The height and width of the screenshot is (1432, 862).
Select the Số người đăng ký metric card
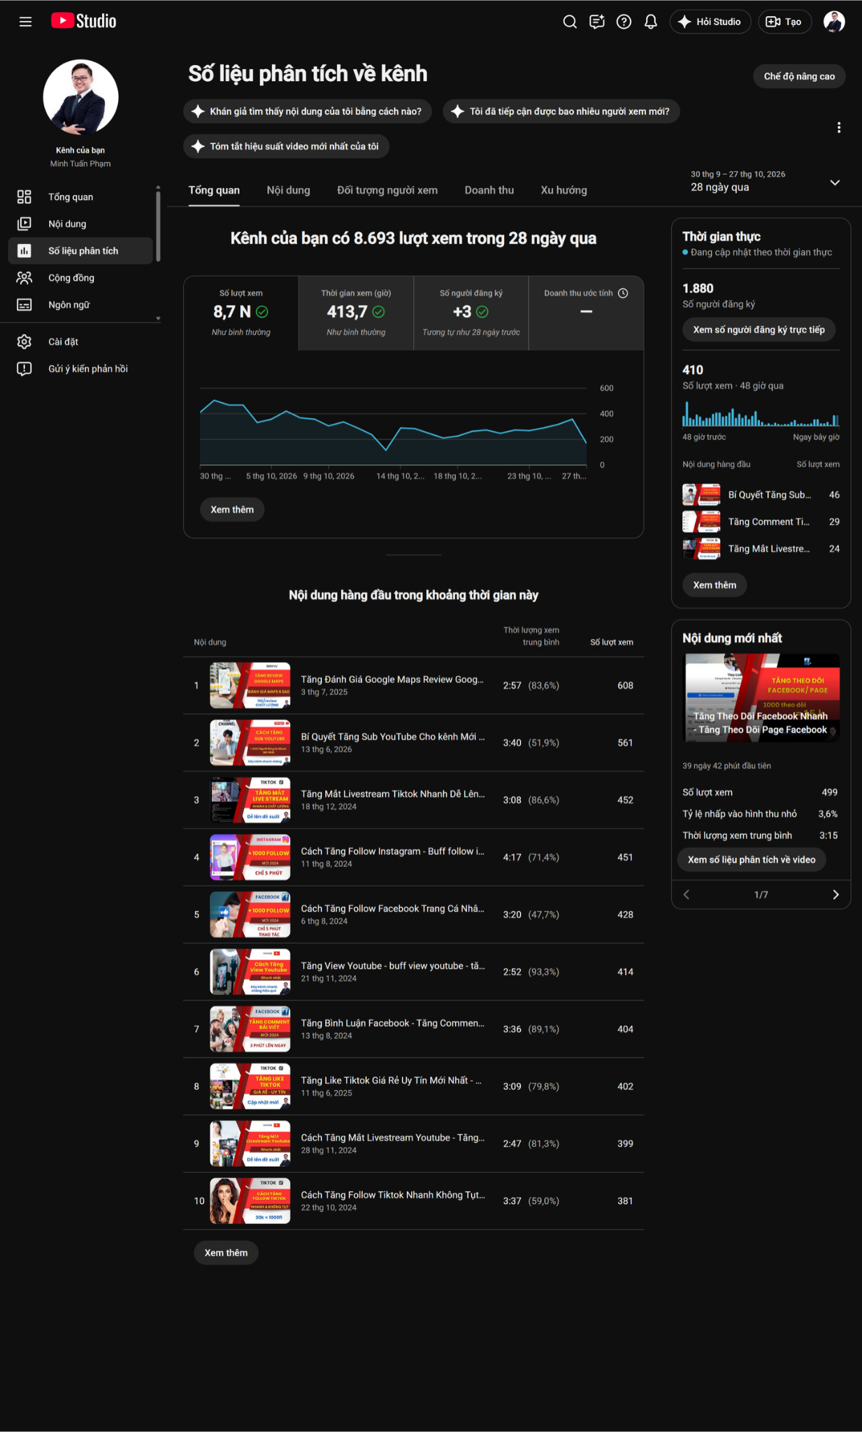pyautogui.click(x=471, y=313)
